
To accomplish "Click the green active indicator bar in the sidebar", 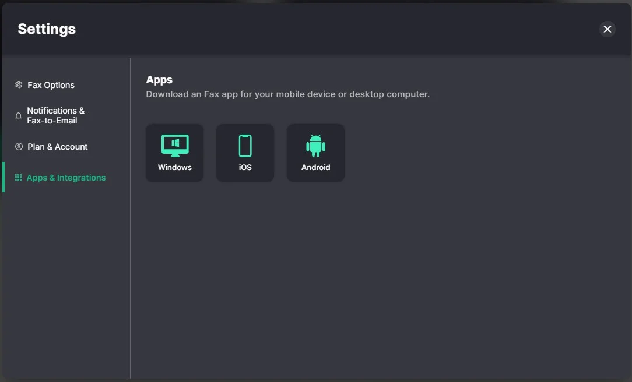I will [3, 177].
